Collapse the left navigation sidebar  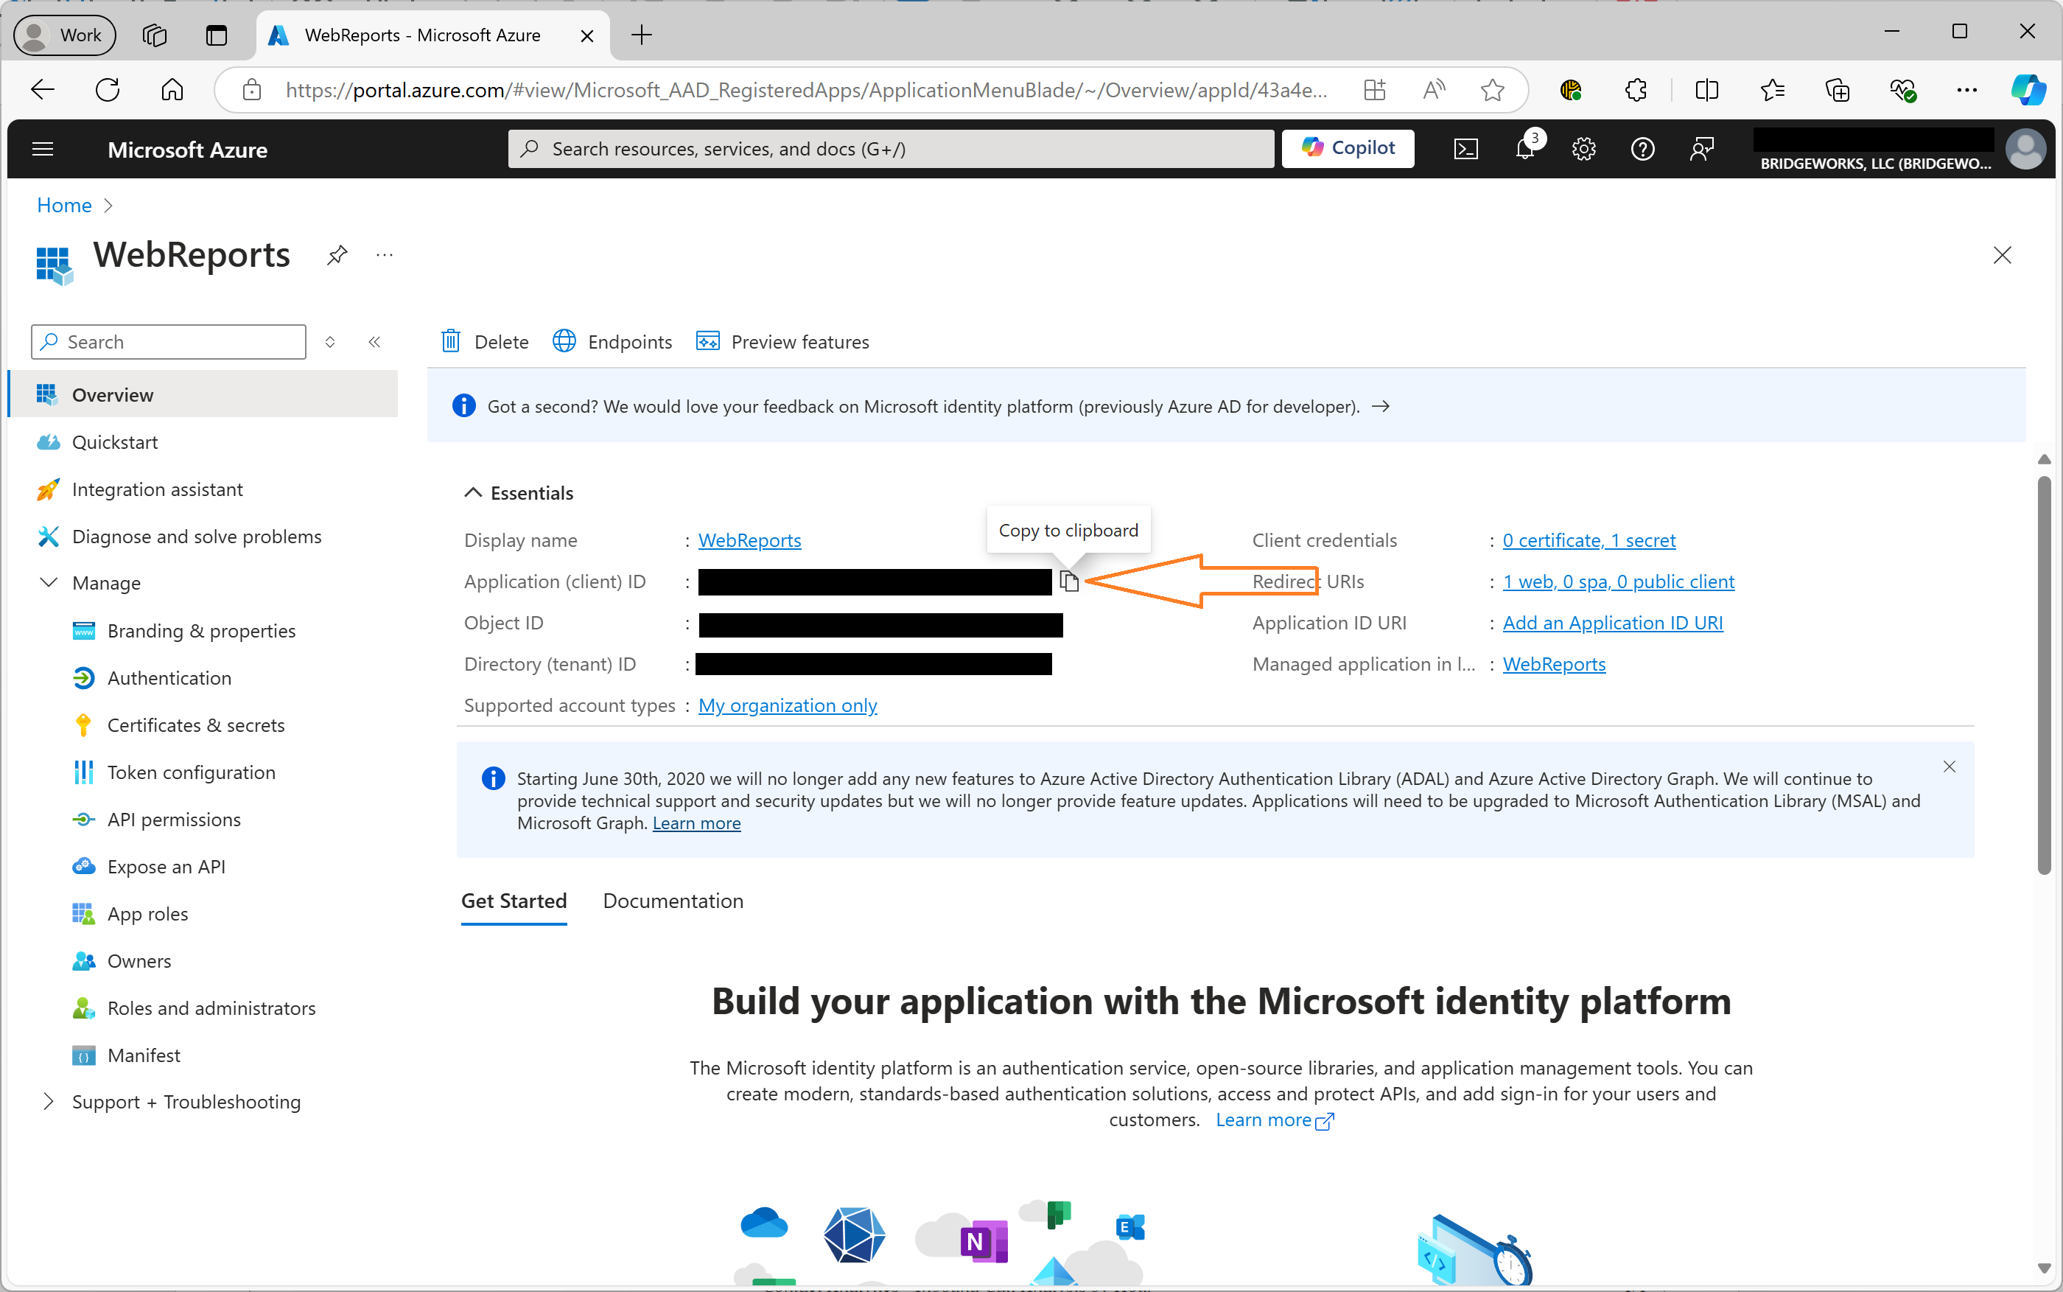[x=374, y=341]
